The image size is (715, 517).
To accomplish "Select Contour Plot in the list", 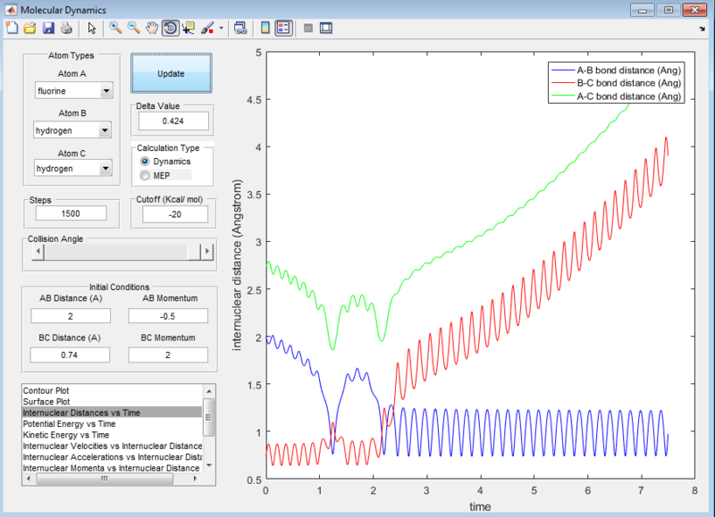I will coord(46,391).
